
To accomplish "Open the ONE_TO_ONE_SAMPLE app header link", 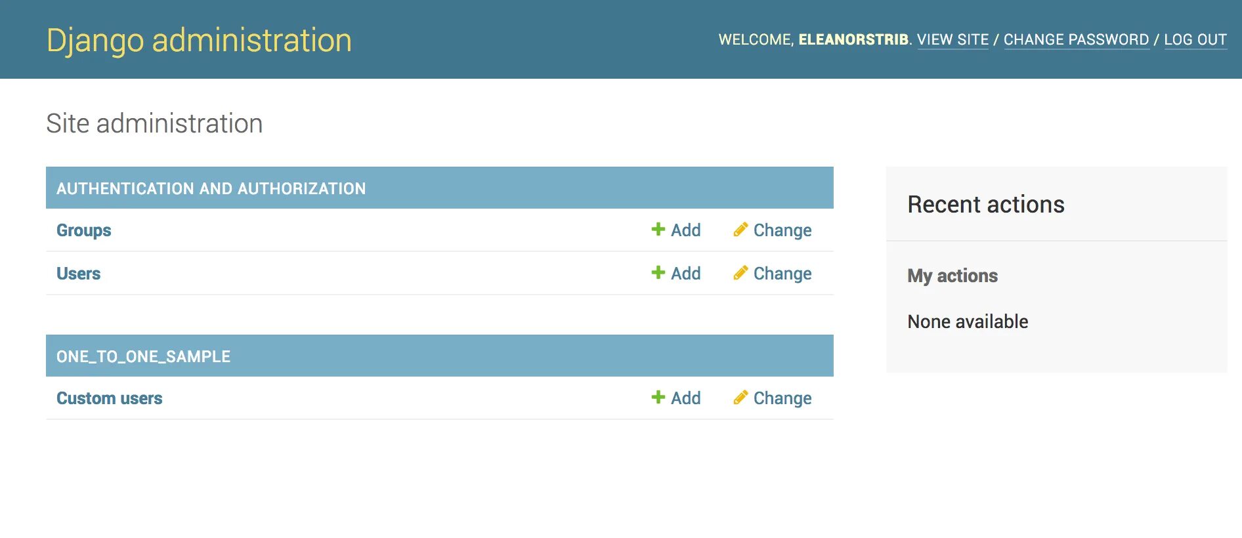I will point(143,356).
